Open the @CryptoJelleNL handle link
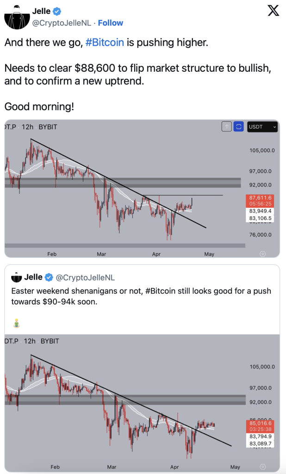 [62, 23]
